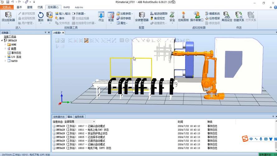Viewport: 277px width, 156px height.
Task: Open the Events (事件) viewer
Action: pyautogui.click(x=60, y=18)
